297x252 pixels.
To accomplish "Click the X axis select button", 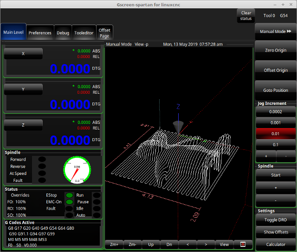I will click(23, 54).
